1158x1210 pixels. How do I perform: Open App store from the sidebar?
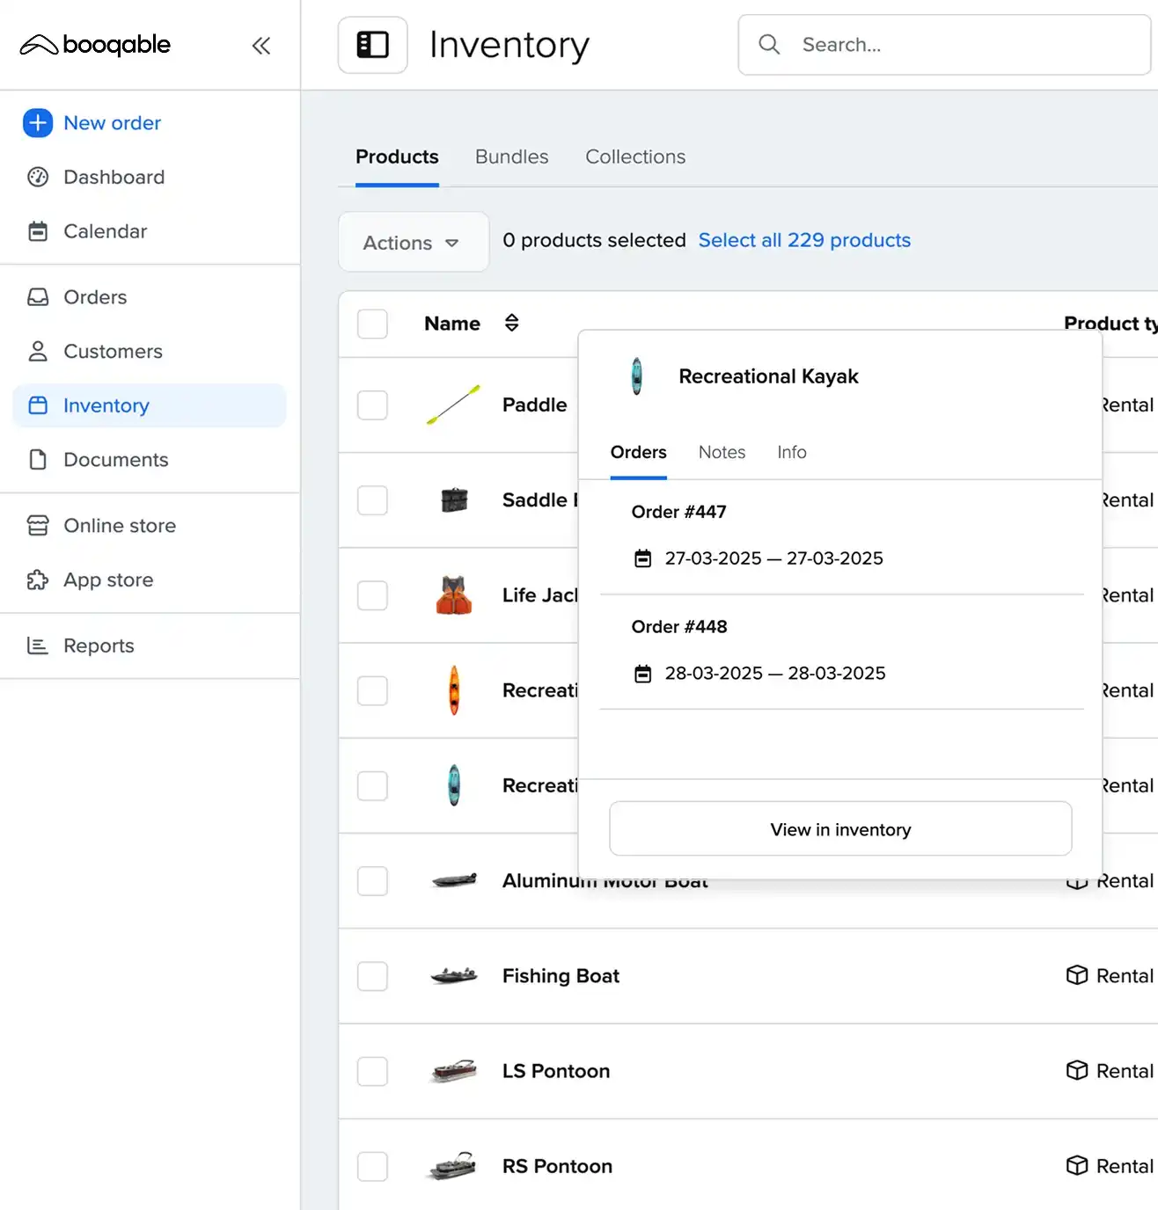click(108, 580)
